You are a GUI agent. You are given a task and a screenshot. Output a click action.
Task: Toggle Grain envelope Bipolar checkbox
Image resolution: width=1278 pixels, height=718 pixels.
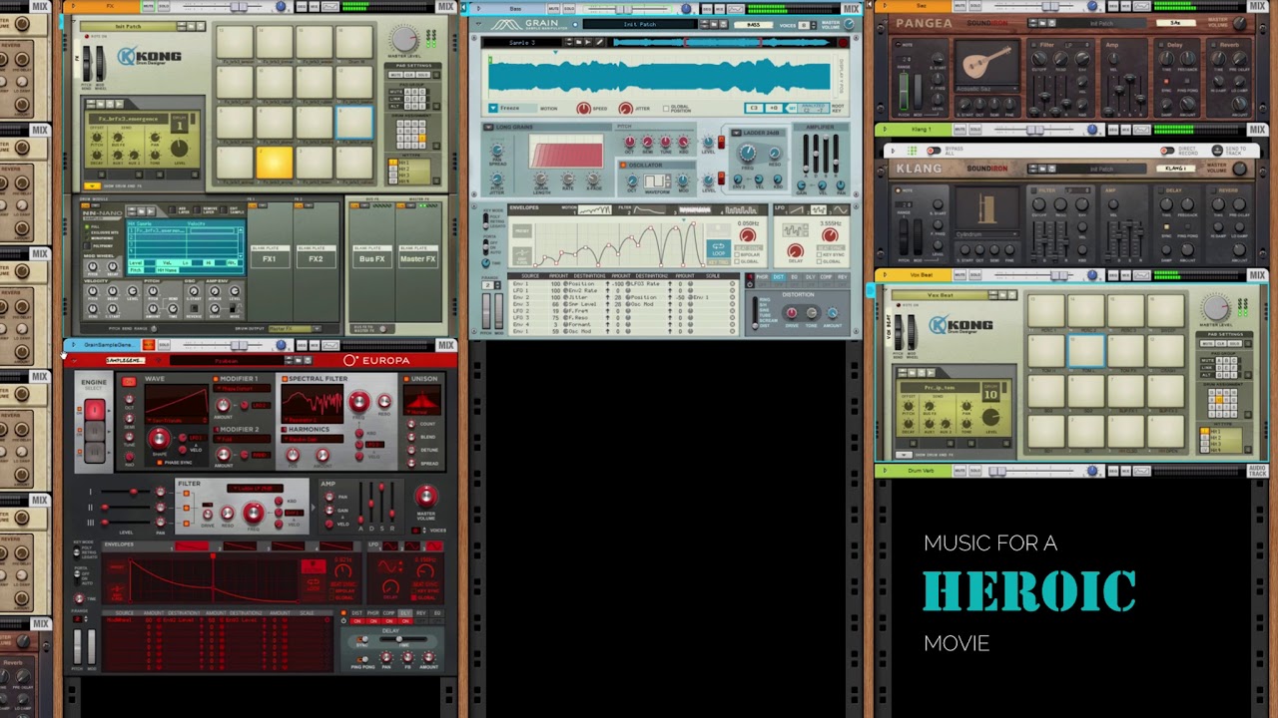[x=737, y=254]
